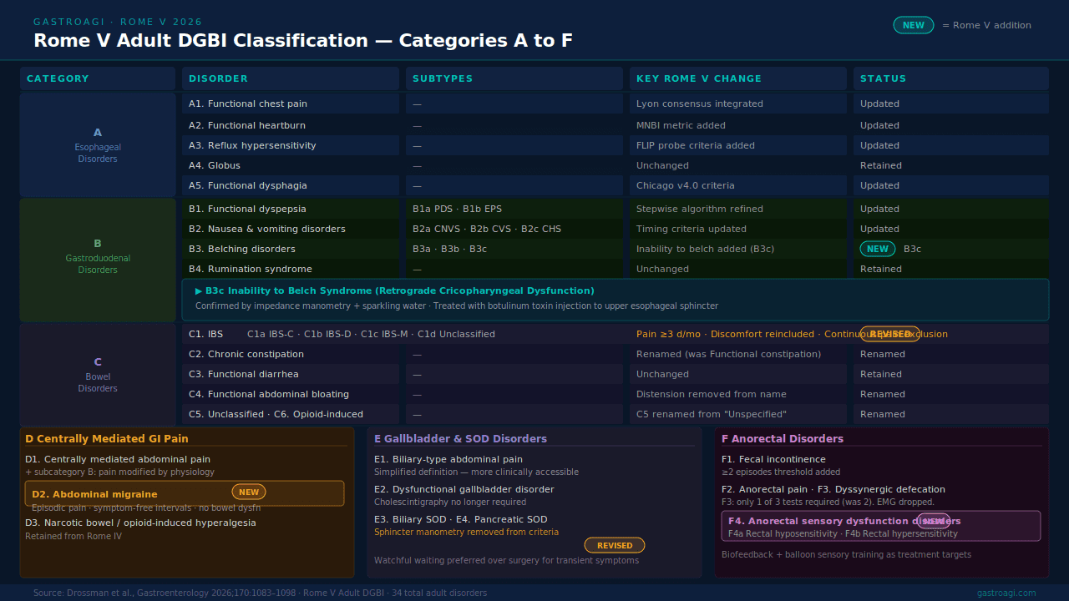Click the STATUS column header
The height and width of the screenshot is (601, 1069).
pyautogui.click(x=951, y=78)
